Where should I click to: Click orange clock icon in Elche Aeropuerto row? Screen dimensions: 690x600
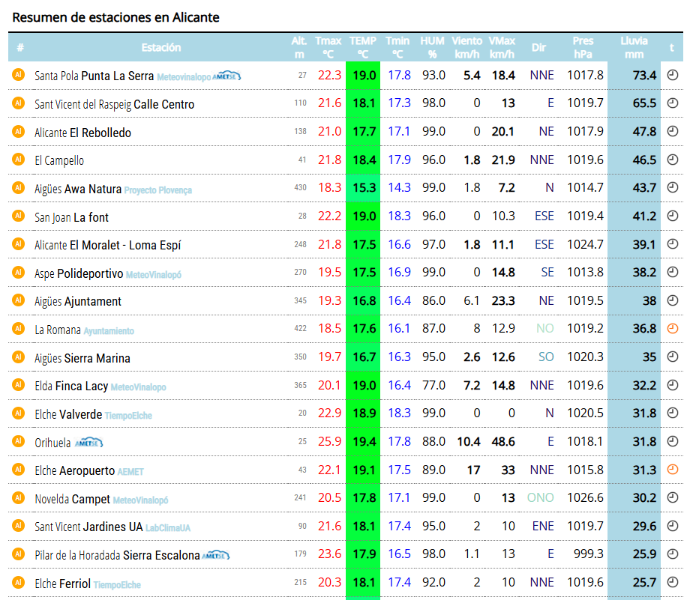[673, 469]
